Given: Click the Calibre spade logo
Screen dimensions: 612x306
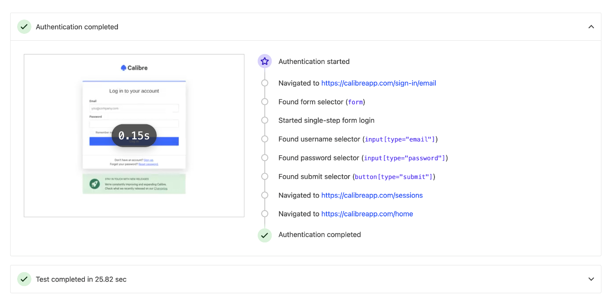Looking at the screenshot, I should [x=123, y=68].
